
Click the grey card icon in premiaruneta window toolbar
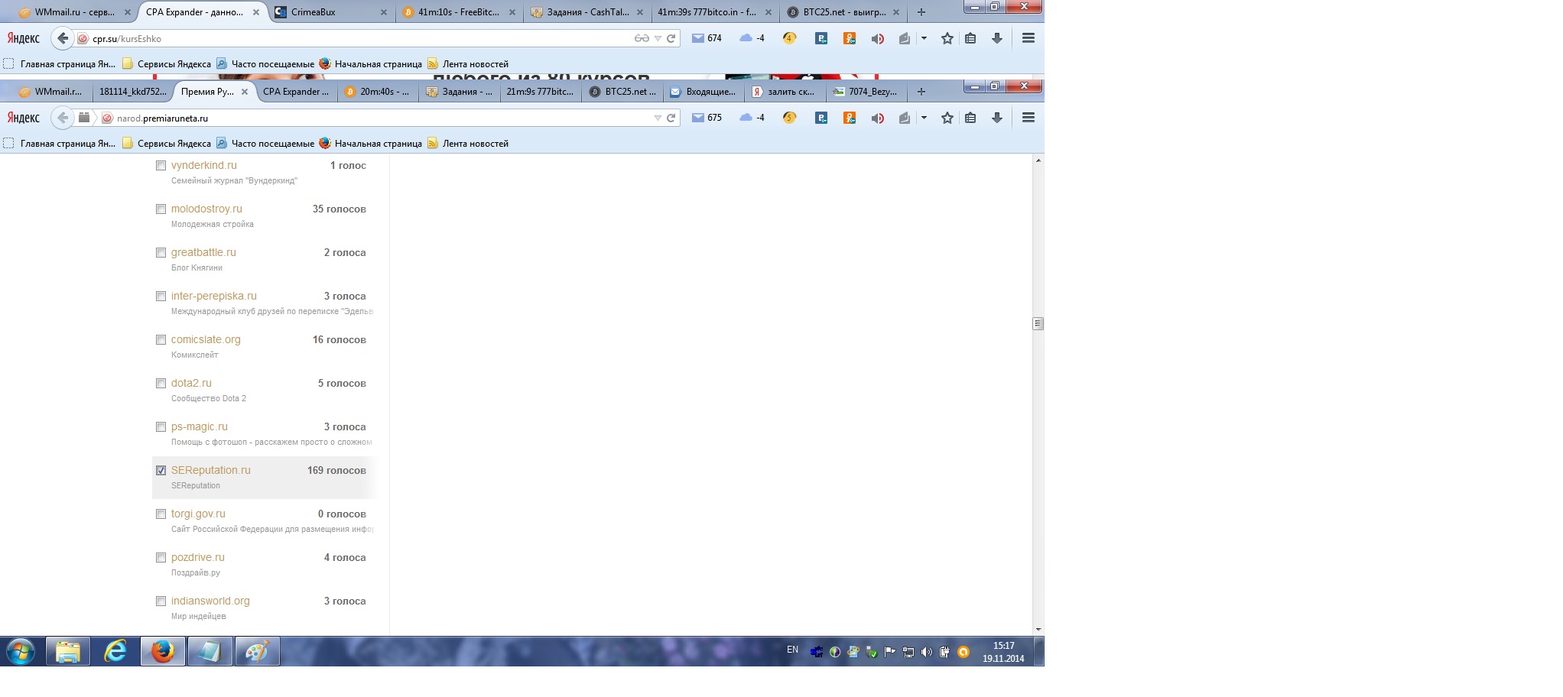[904, 118]
